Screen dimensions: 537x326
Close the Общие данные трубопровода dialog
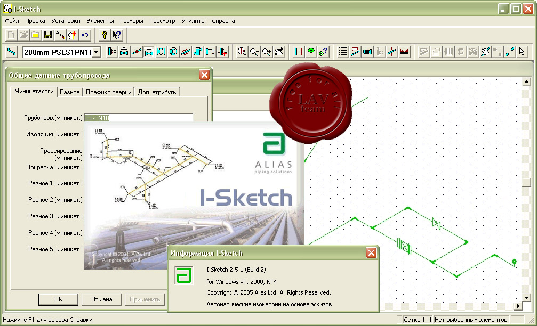(x=204, y=75)
